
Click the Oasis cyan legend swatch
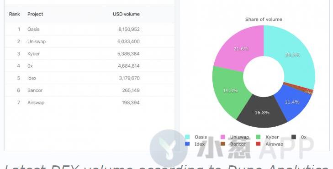pos(187,137)
